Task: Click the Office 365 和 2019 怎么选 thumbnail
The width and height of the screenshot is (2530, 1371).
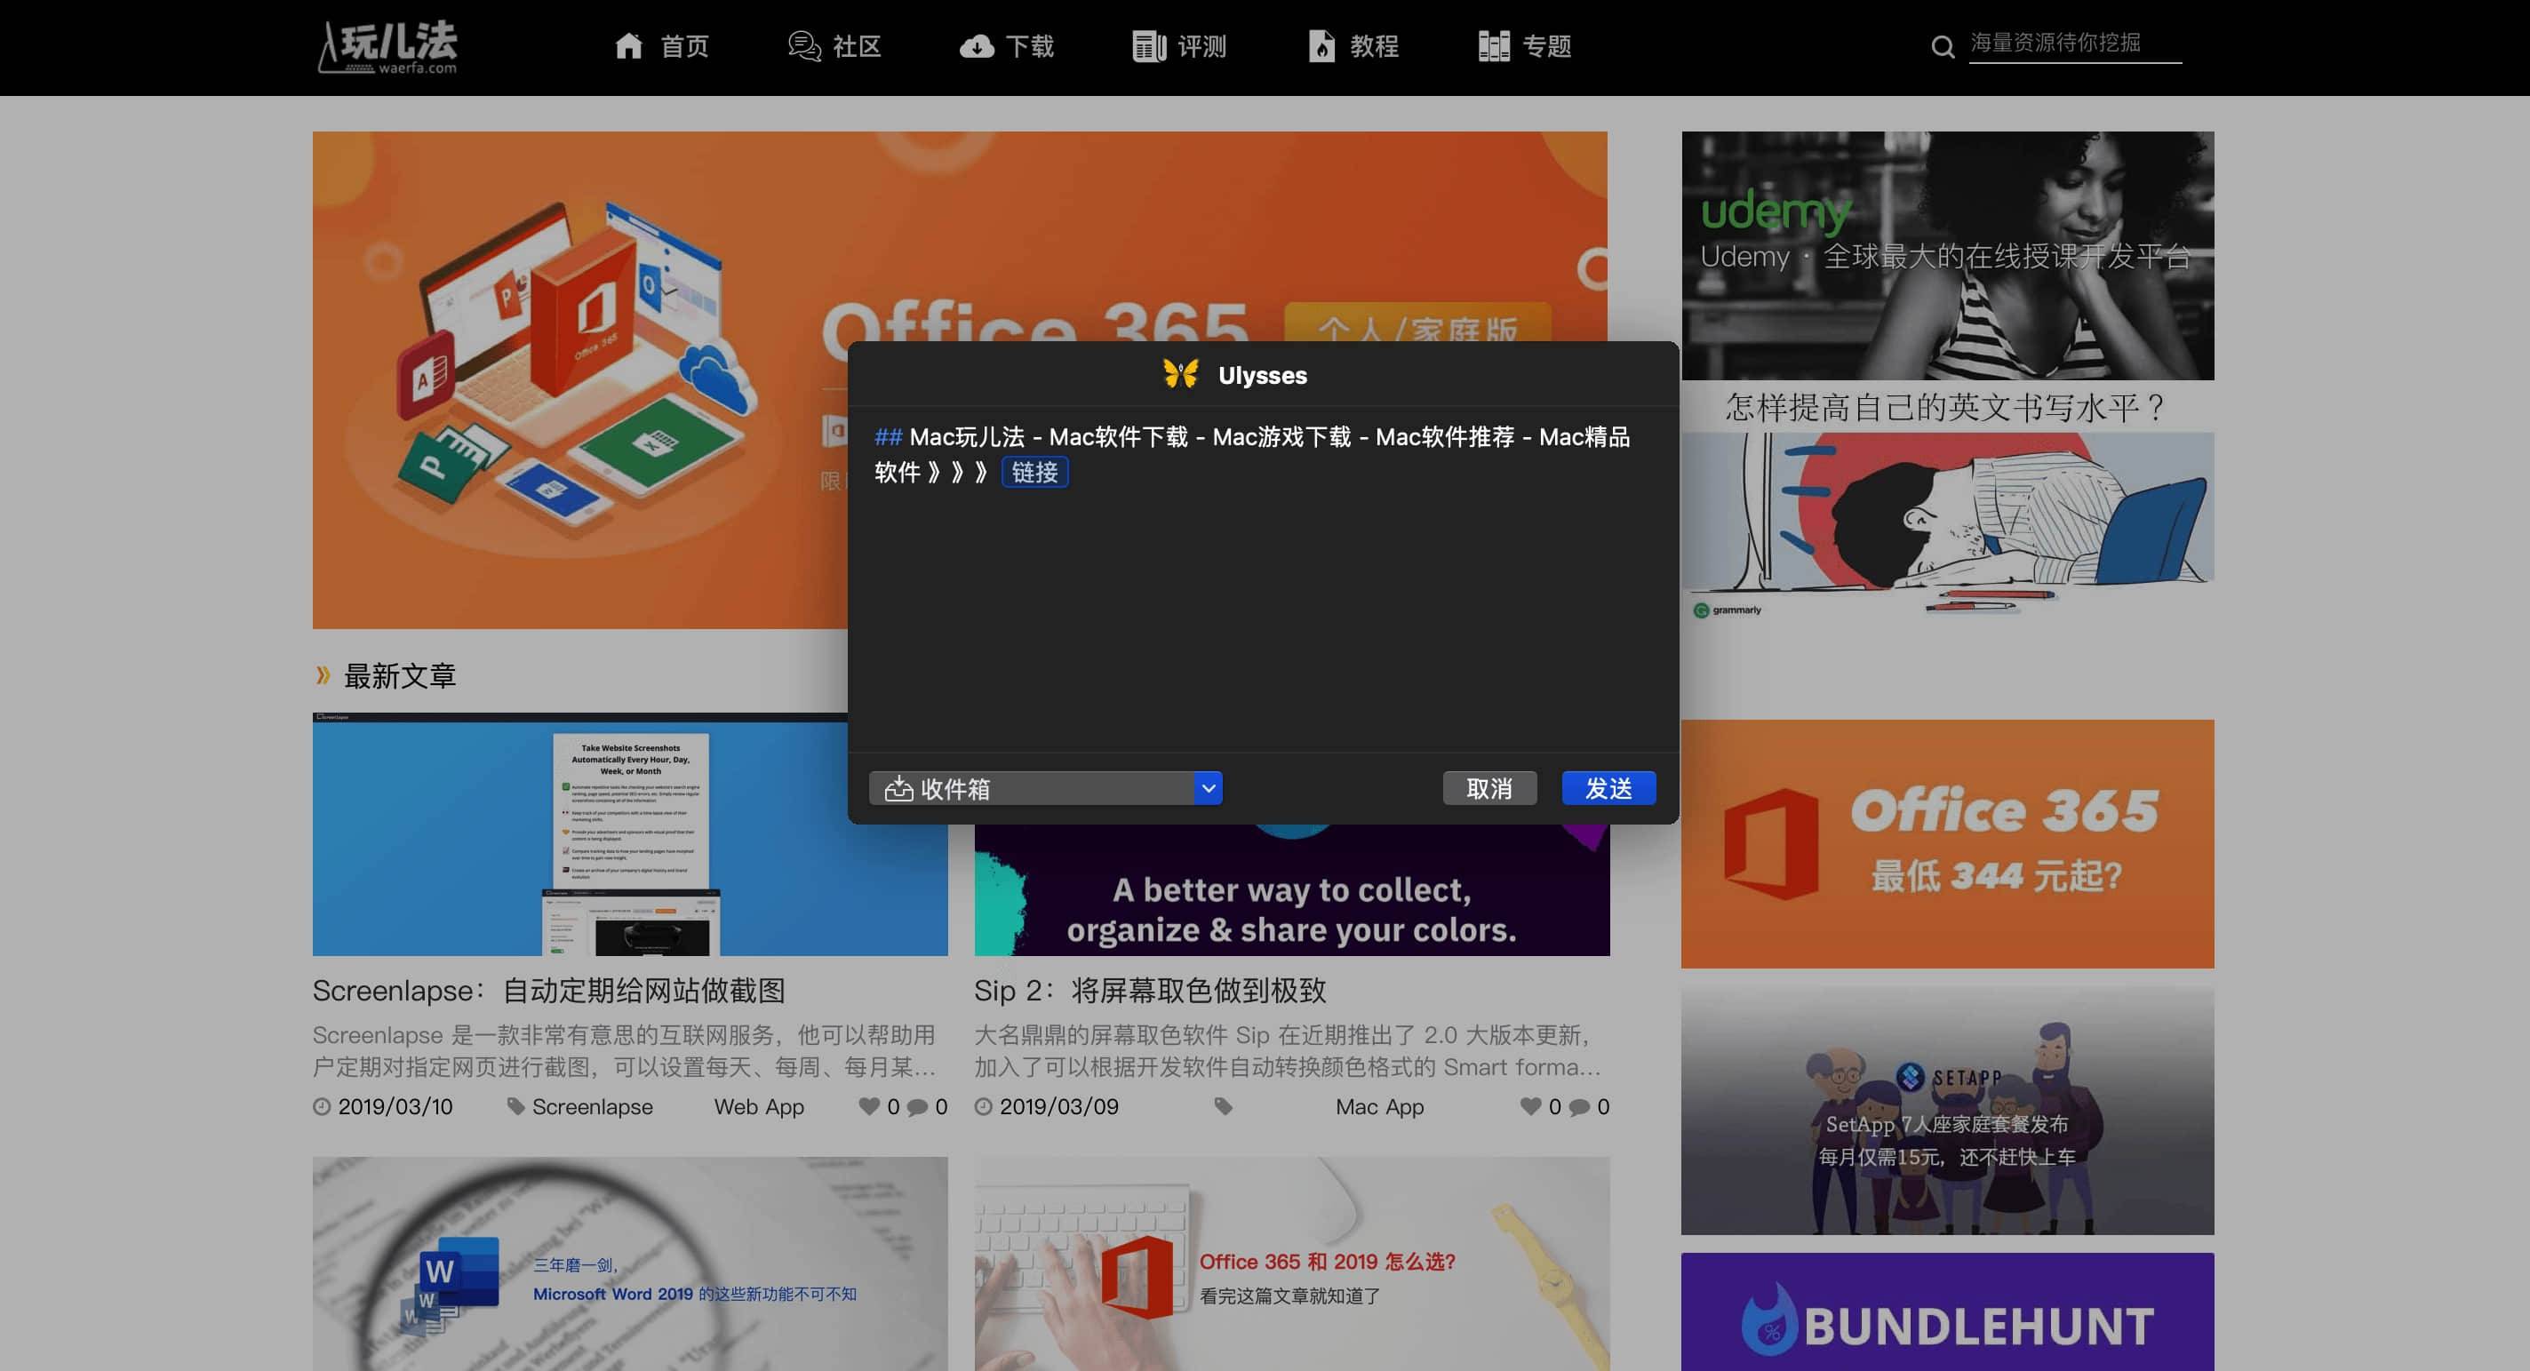Action: click(1291, 1264)
